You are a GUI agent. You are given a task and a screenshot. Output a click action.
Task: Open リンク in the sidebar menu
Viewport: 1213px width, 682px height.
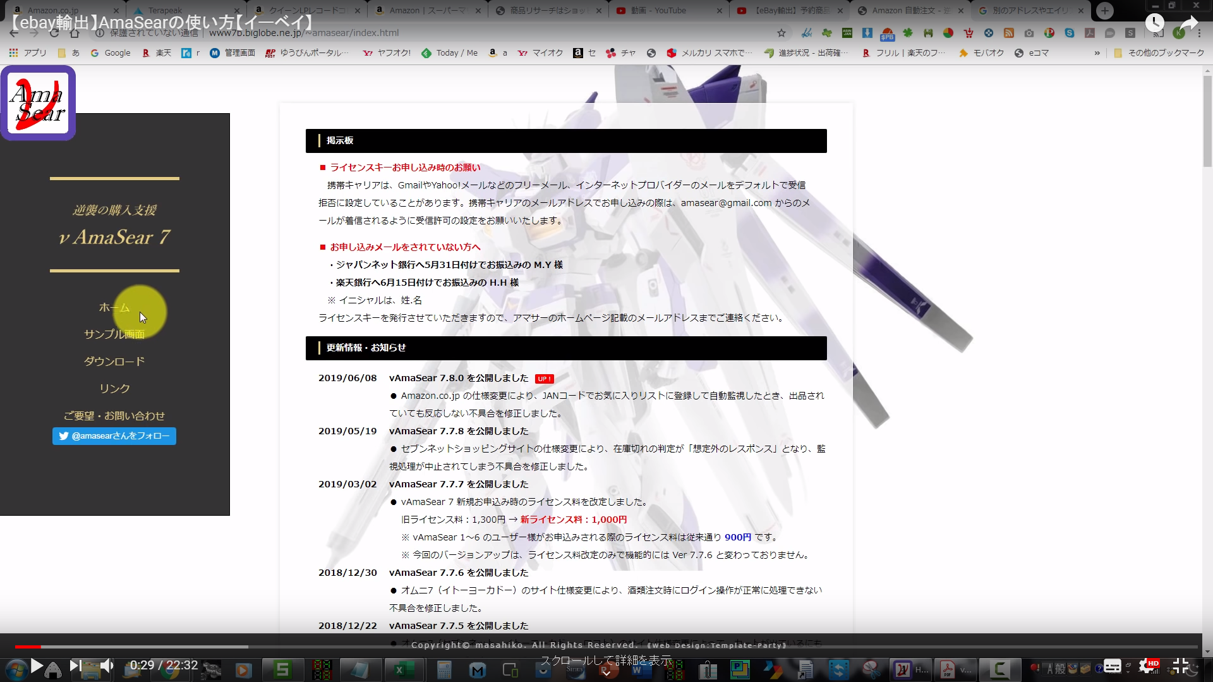114,388
